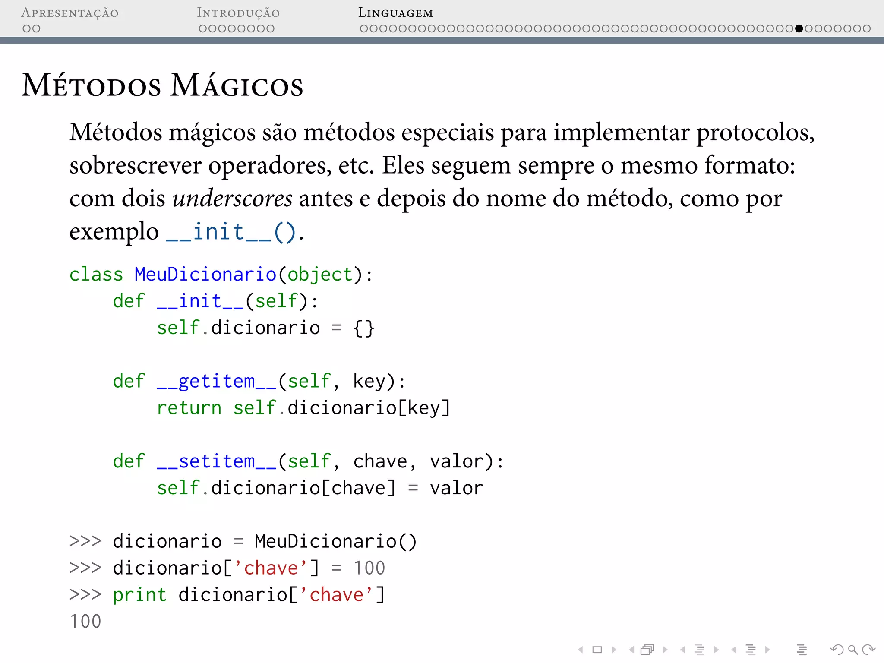884x663 pixels.
Task: Select second slide dot under Apresentação
Action: click(x=36, y=28)
